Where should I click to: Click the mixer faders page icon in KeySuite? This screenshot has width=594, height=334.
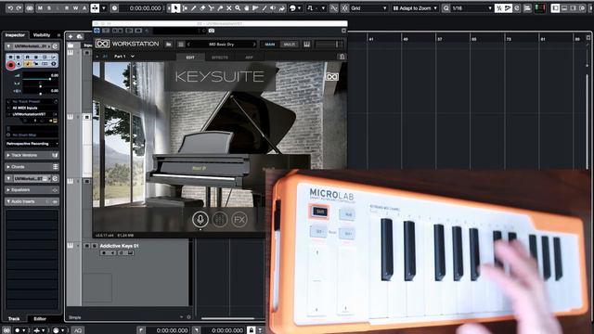[220, 219]
